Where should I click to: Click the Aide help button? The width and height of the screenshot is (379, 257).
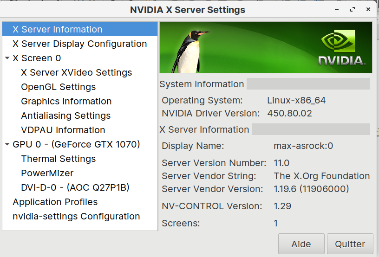pos(301,244)
